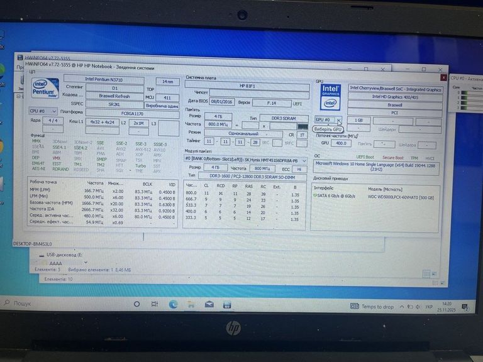This screenshot has height=362, width=483.
Task: Click the Microsoft Windows 10 Home OS field
Action: (x=376, y=167)
